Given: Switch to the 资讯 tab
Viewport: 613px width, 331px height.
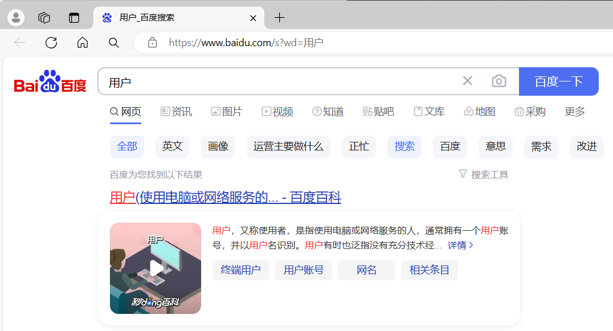Looking at the screenshot, I should click(176, 112).
